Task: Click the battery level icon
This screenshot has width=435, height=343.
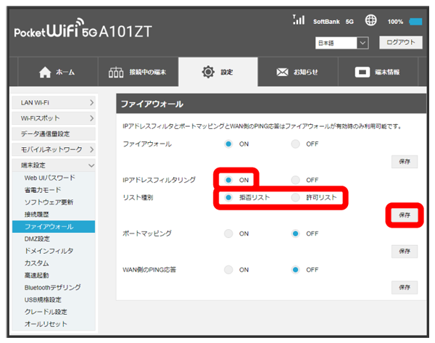Action: coord(415,22)
